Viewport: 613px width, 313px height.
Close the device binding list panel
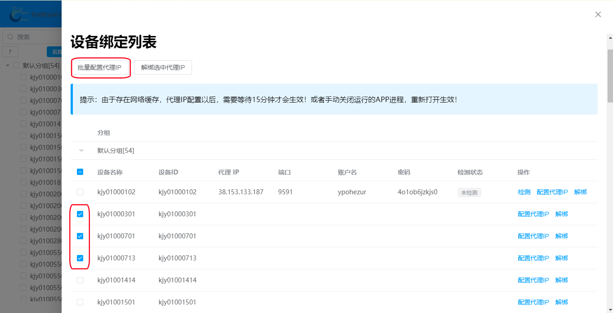[598, 14]
